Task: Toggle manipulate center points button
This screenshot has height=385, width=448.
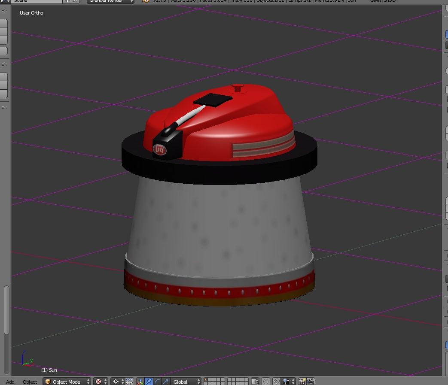Action: tap(129, 382)
